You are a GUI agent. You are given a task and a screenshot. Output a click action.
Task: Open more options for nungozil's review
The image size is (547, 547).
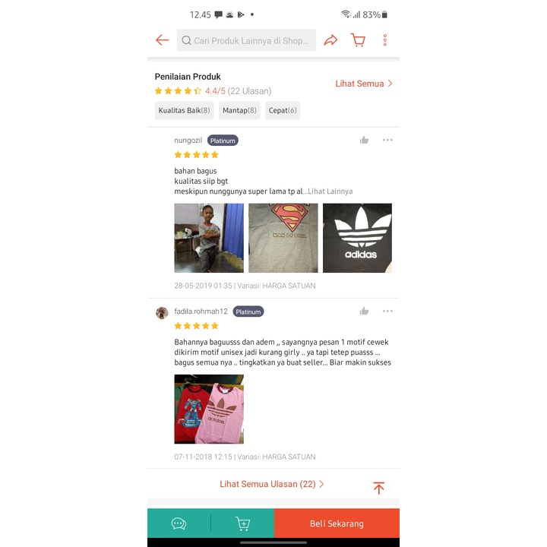click(387, 141)
